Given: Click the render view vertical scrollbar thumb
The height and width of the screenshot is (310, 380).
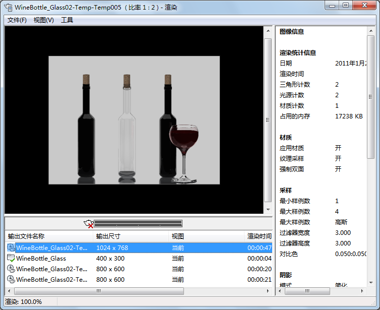Looking at the screenshot, I should [x=268, y=120].
